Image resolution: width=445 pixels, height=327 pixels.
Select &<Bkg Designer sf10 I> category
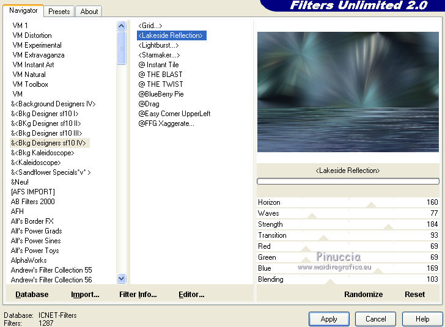[x=45, y=114]
